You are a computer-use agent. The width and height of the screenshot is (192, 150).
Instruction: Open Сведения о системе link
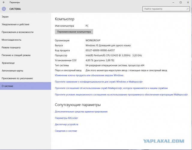(x=66, y=131)
